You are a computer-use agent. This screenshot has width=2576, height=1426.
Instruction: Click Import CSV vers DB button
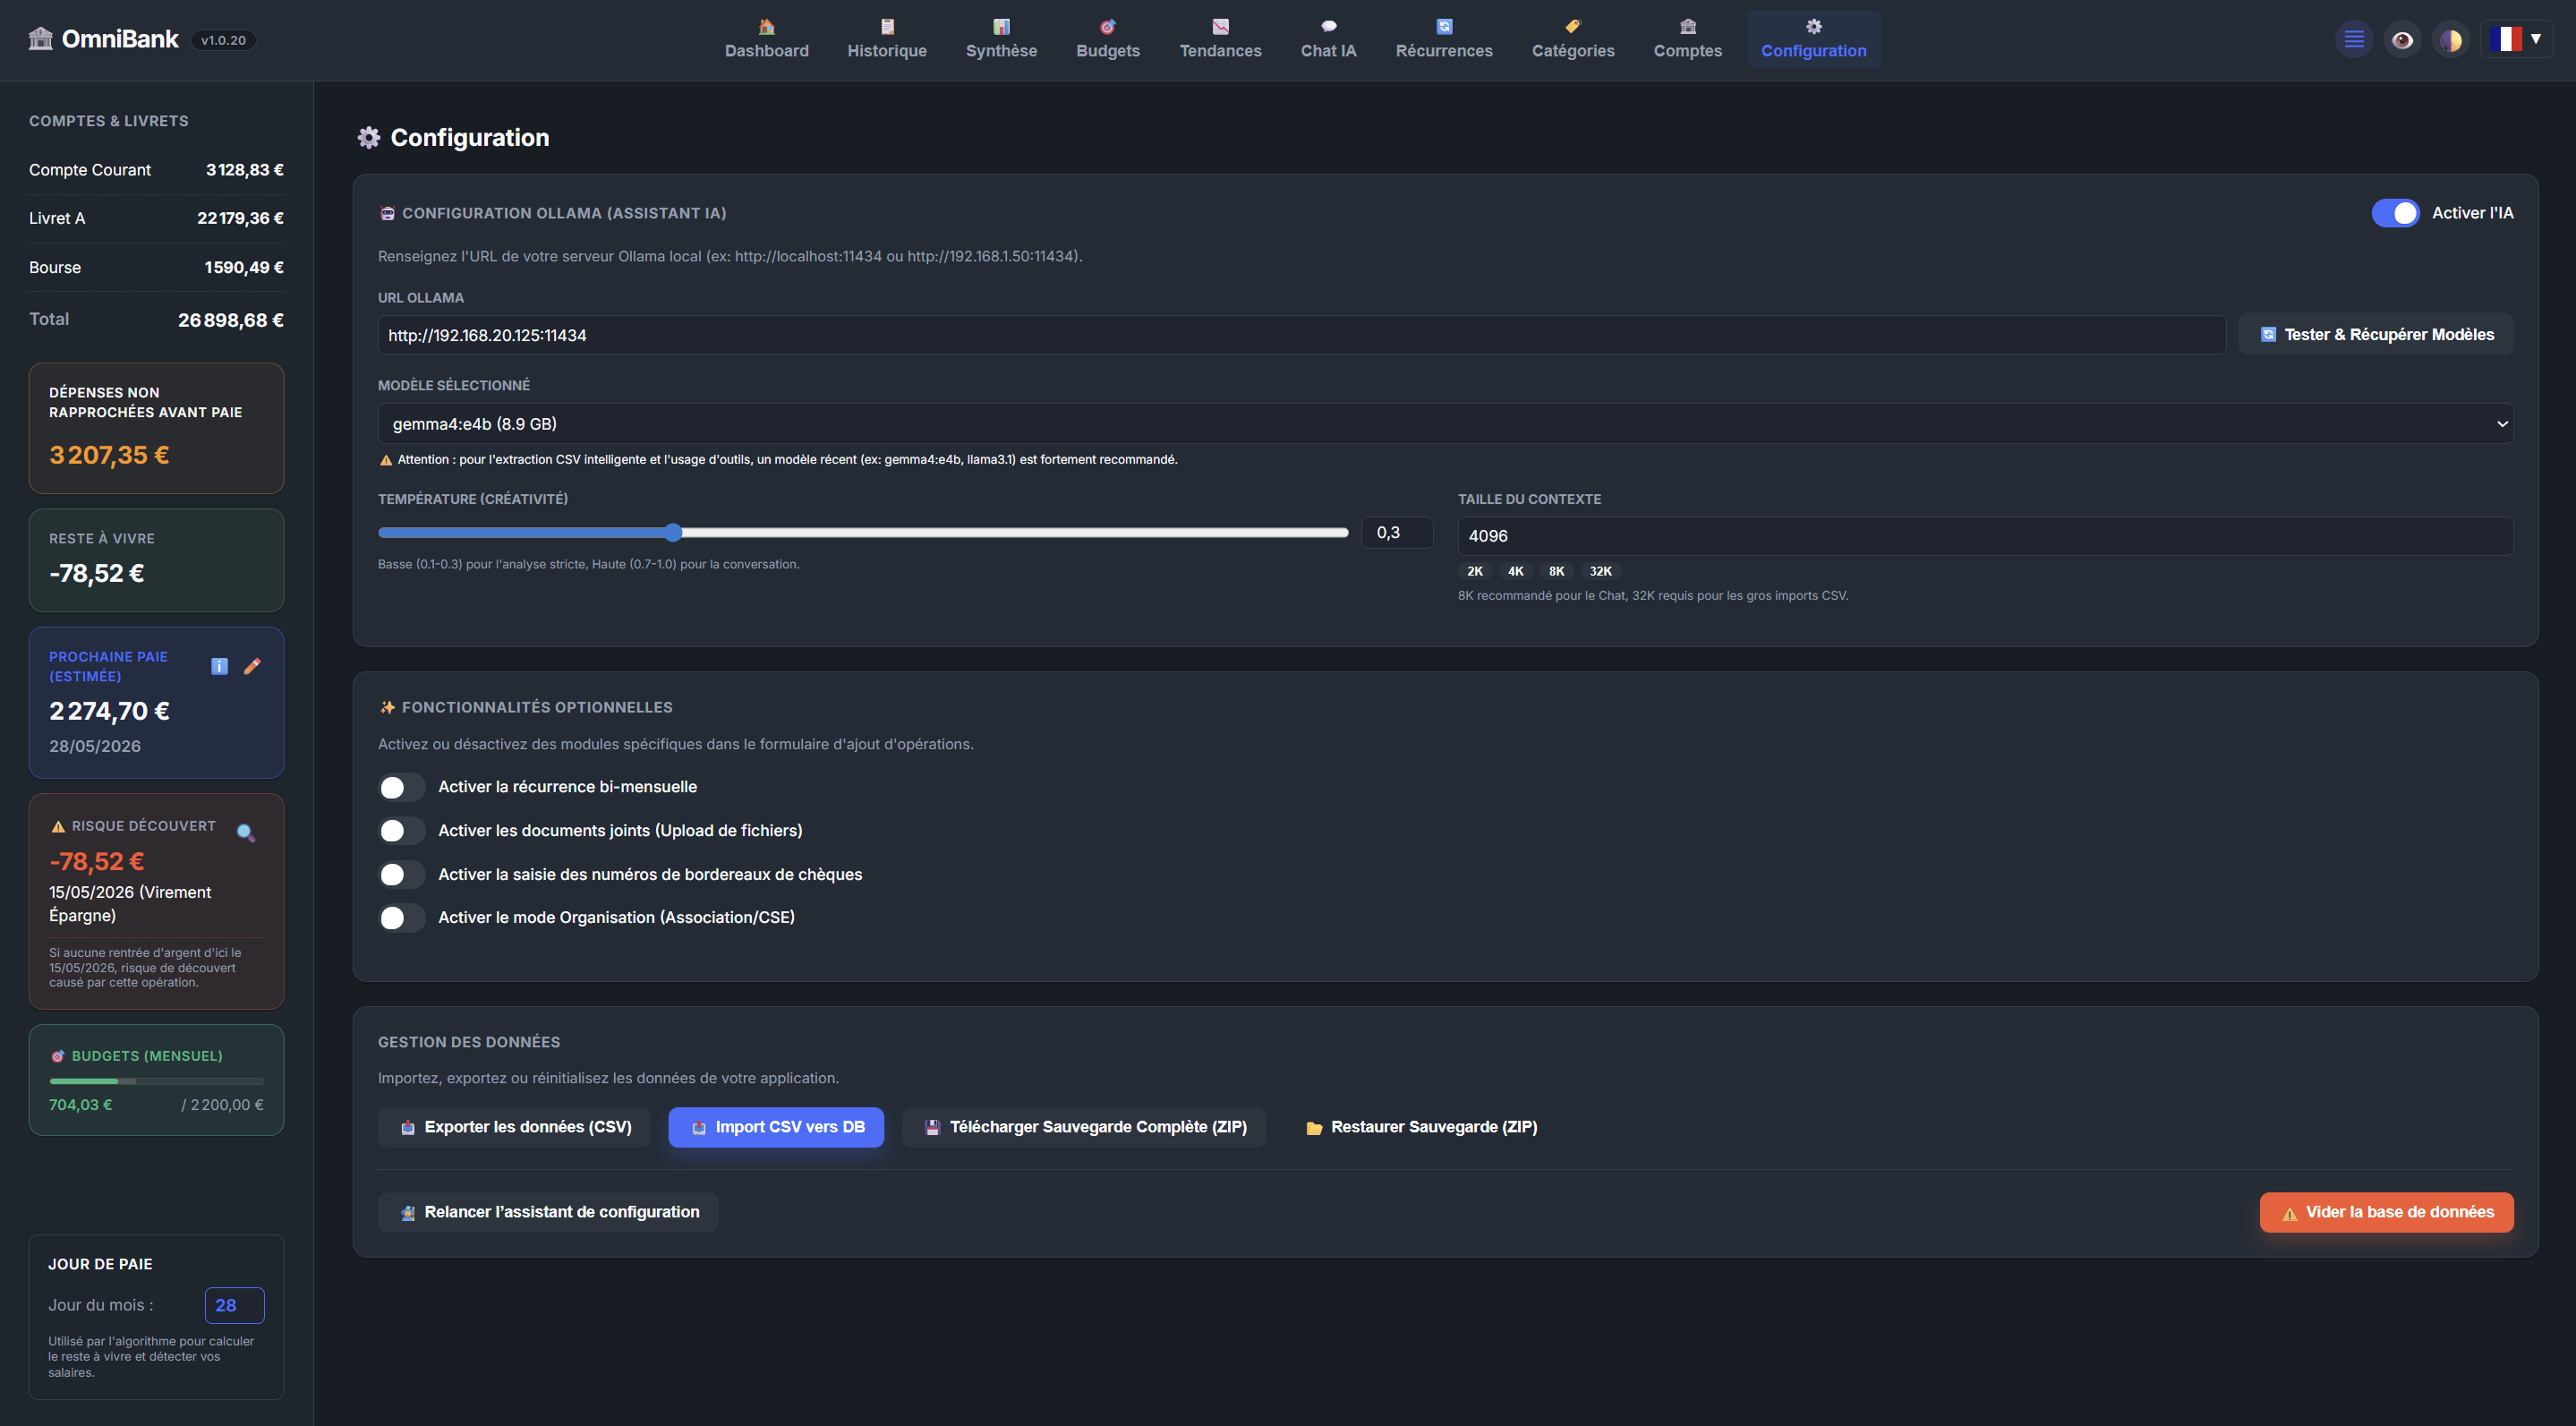(x=776, y=1128)
